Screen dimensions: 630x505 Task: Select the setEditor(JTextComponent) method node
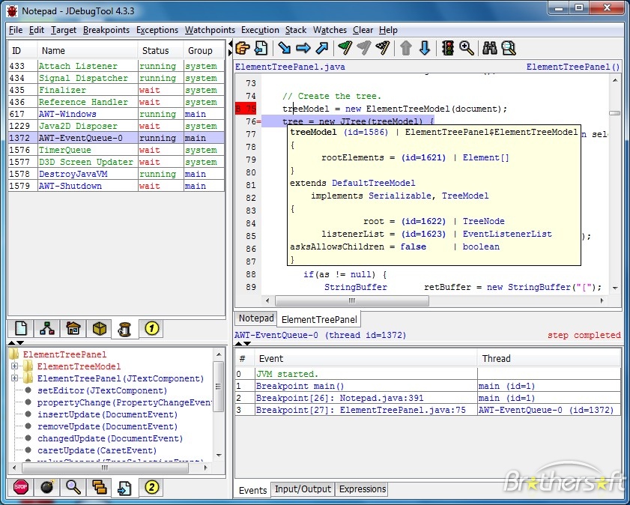102,390
